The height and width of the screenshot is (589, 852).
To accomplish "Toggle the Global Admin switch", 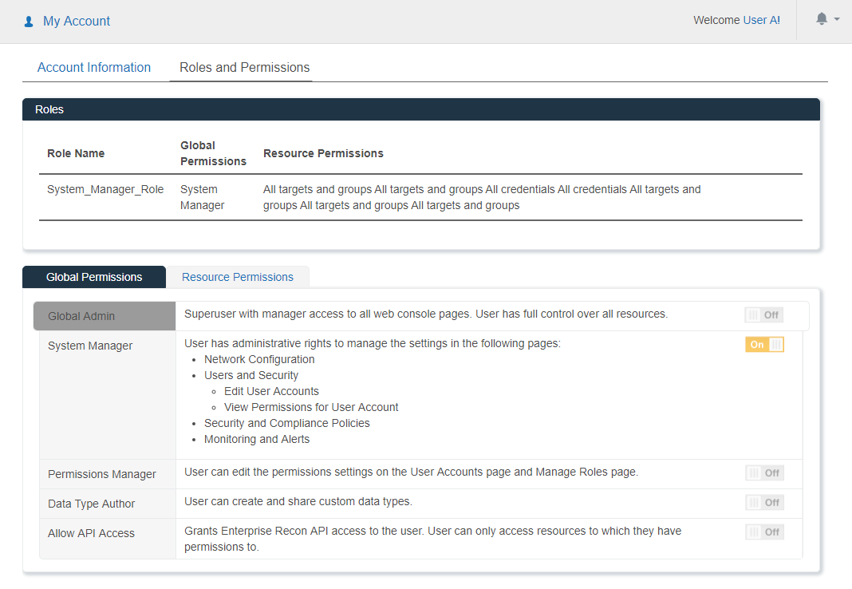I will coord(764,314).
